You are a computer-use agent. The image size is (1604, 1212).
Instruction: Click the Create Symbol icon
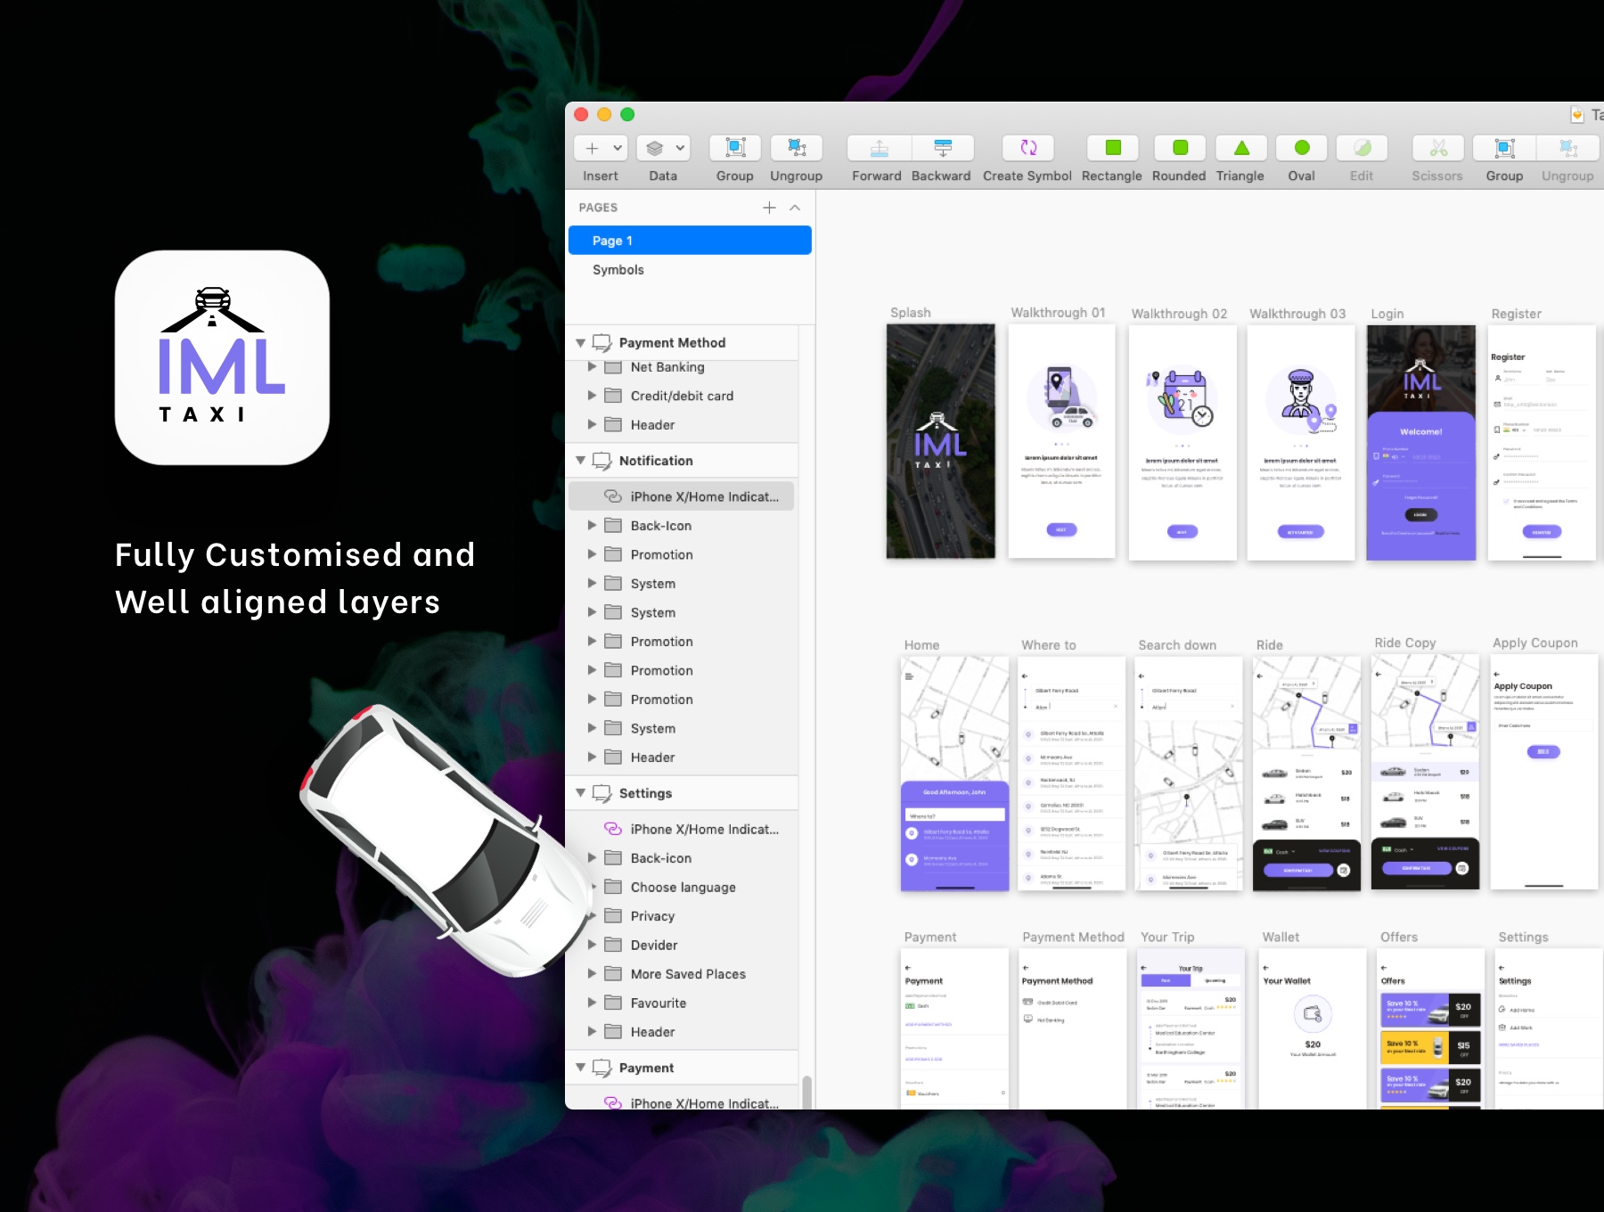point(1027,148)
